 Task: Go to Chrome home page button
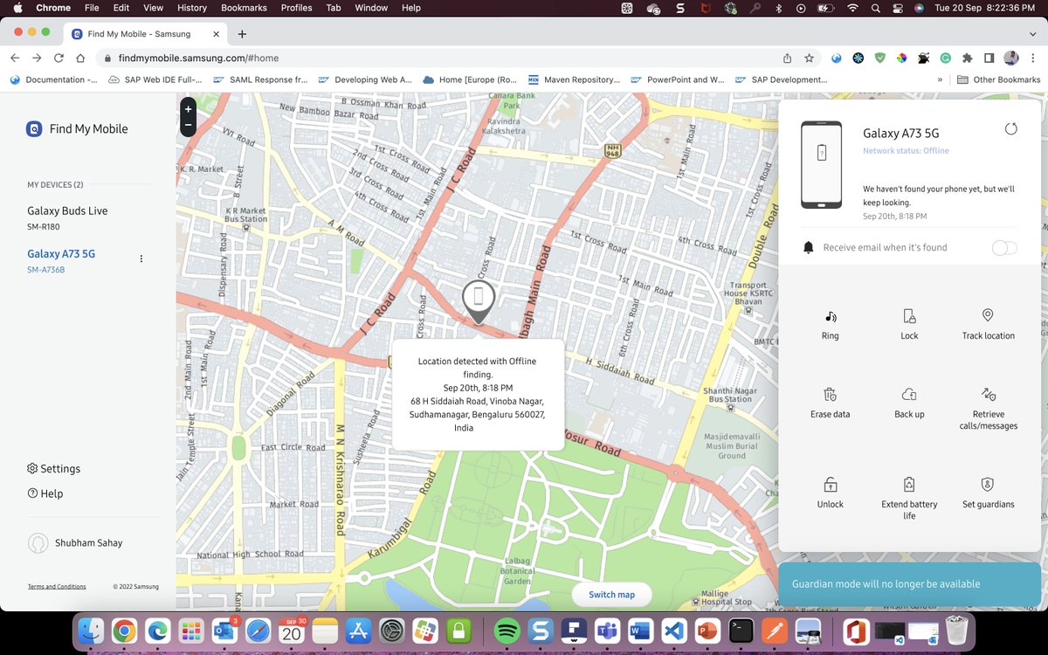(80, 58)
